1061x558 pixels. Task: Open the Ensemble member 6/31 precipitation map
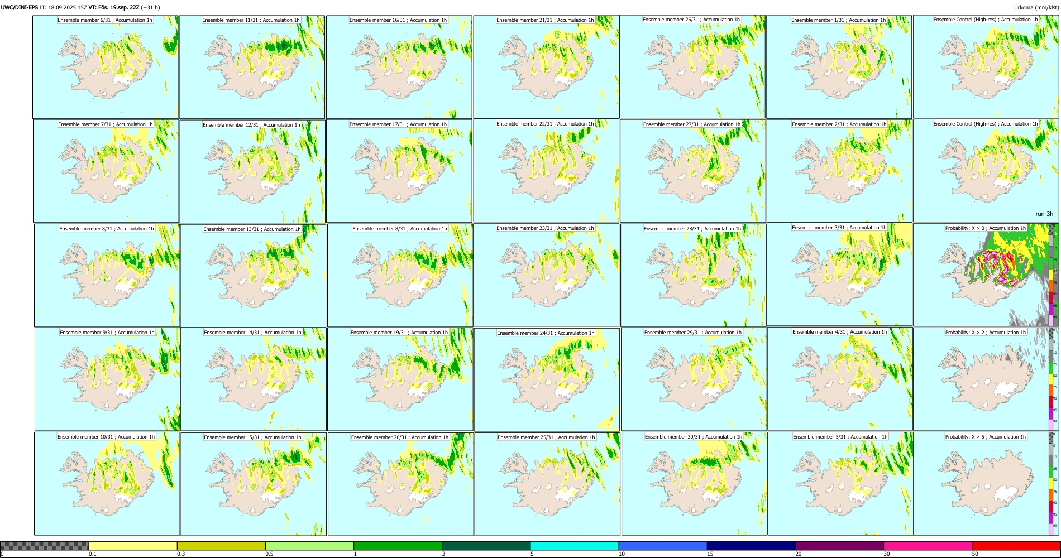pos(106,67)
